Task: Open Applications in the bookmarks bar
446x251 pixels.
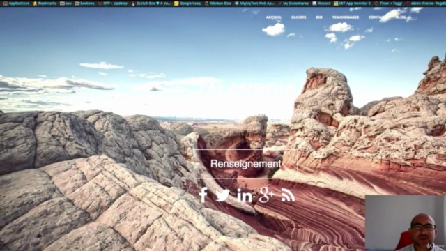Action: point(16,3)
